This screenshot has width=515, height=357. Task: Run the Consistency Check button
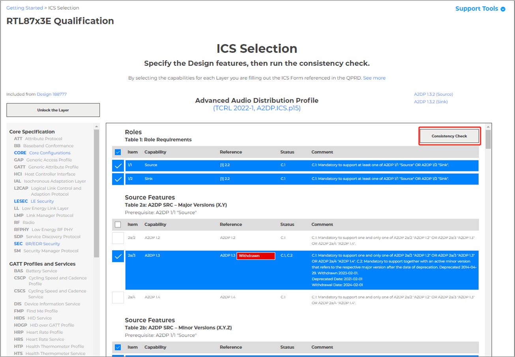[x=449, y=136]
